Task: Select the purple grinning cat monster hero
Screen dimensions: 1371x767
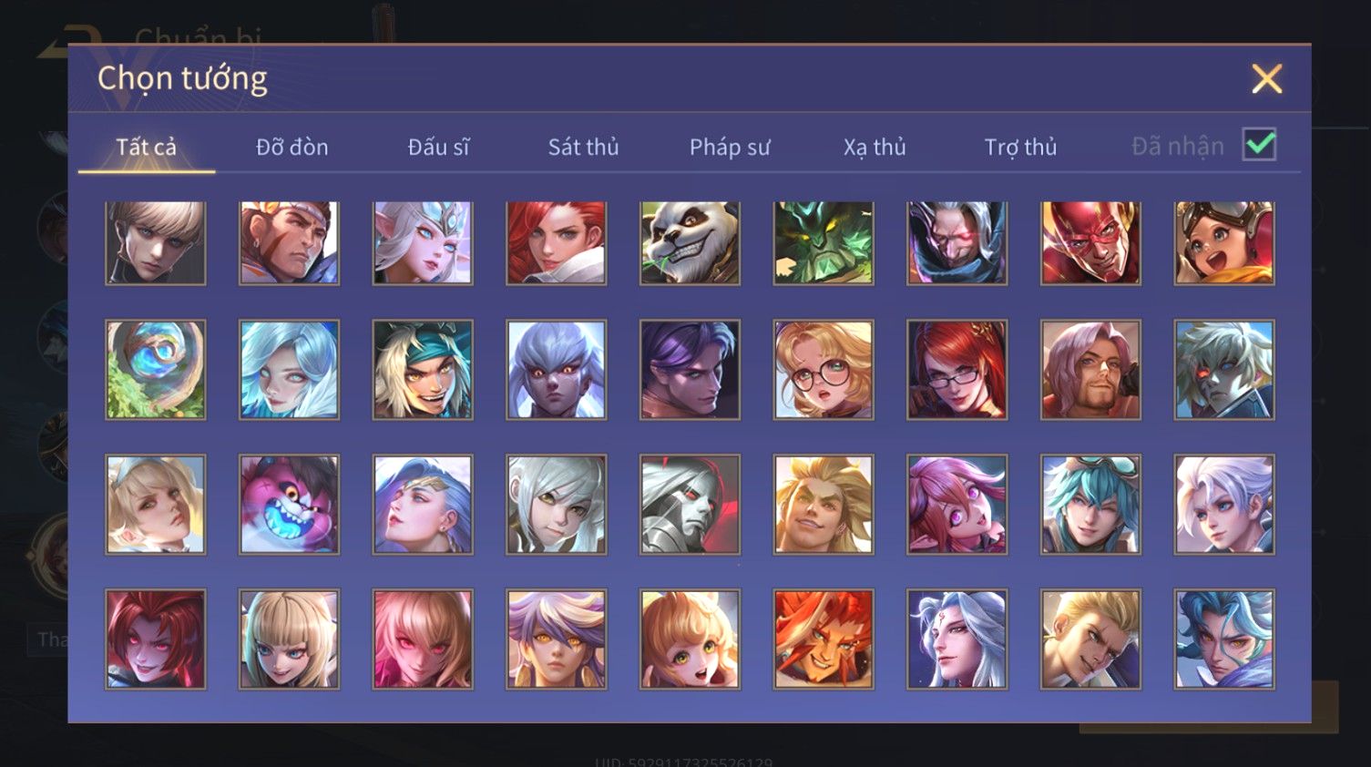Action: pos(289,504)
